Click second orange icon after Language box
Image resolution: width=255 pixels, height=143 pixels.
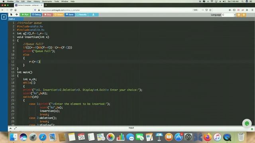click(244, 15)
